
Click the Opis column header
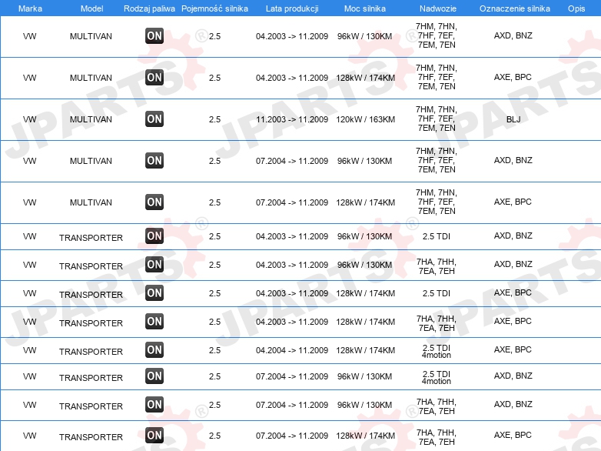[x=576, y=8]
